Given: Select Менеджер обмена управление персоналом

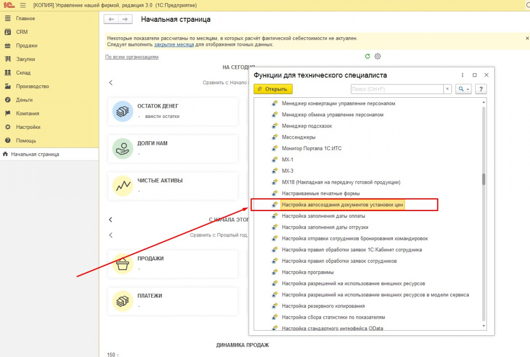Looking at the screenshot, I should click(x=333, y=114).
